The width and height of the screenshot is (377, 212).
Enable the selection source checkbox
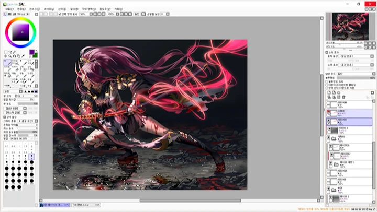[x=327, y=88]
